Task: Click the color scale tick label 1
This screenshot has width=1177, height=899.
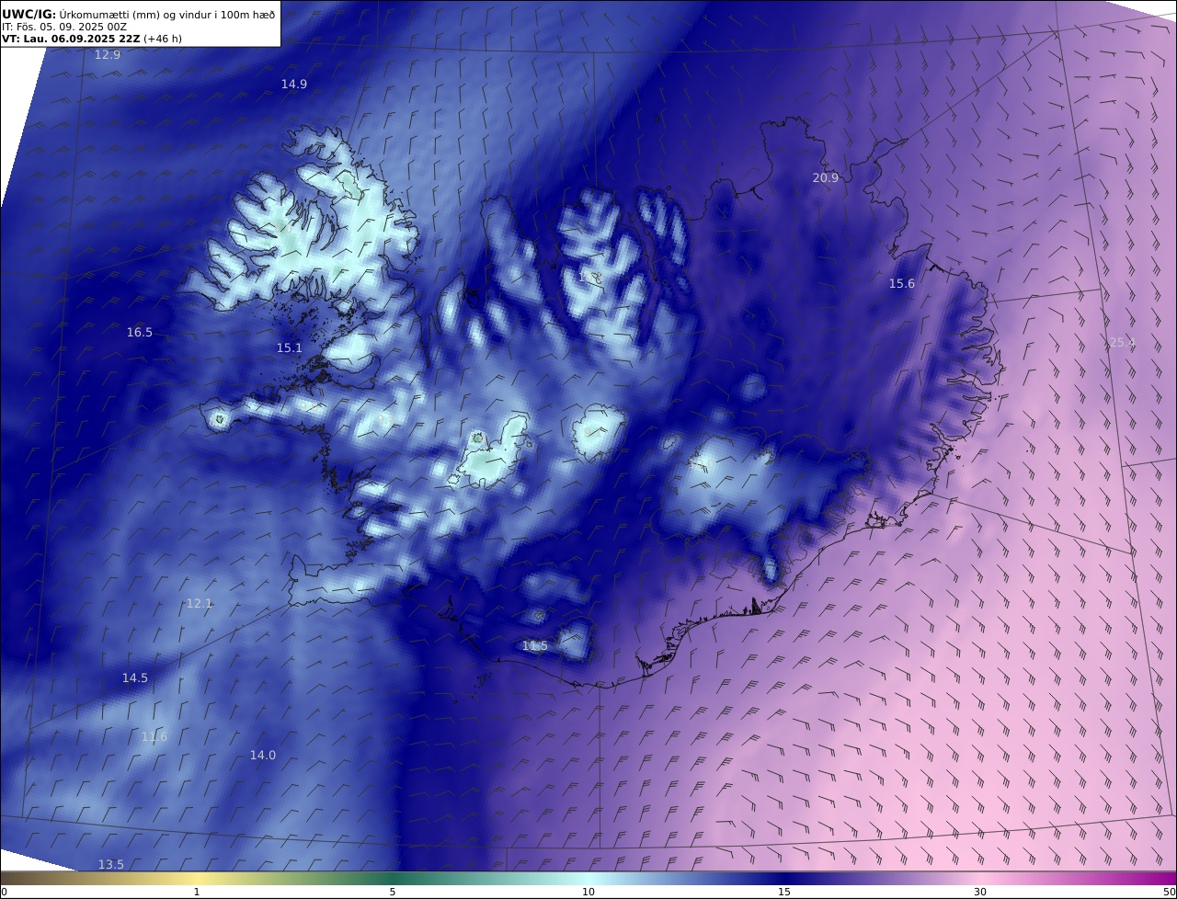Action: tap(197, 892)
